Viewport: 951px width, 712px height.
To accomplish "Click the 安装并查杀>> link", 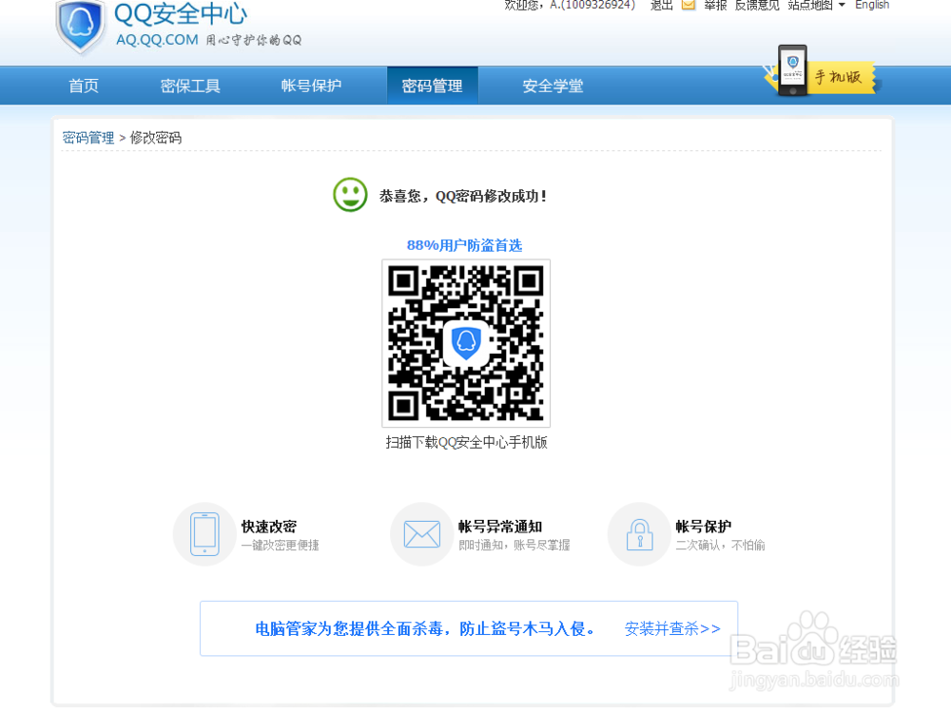I will 672,628.
